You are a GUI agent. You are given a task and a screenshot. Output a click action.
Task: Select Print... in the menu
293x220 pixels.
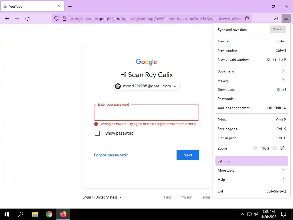tap(252, 119)
